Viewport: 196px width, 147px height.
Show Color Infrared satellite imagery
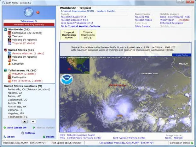coord(176,17)
